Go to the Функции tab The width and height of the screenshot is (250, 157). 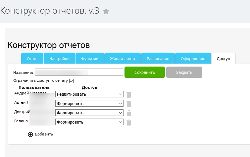89,59
